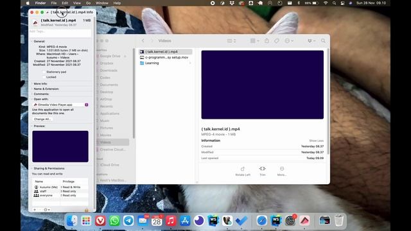The image size is (411, 231).
Task: Click the Finder search icon
Action: tap(323, 41)
